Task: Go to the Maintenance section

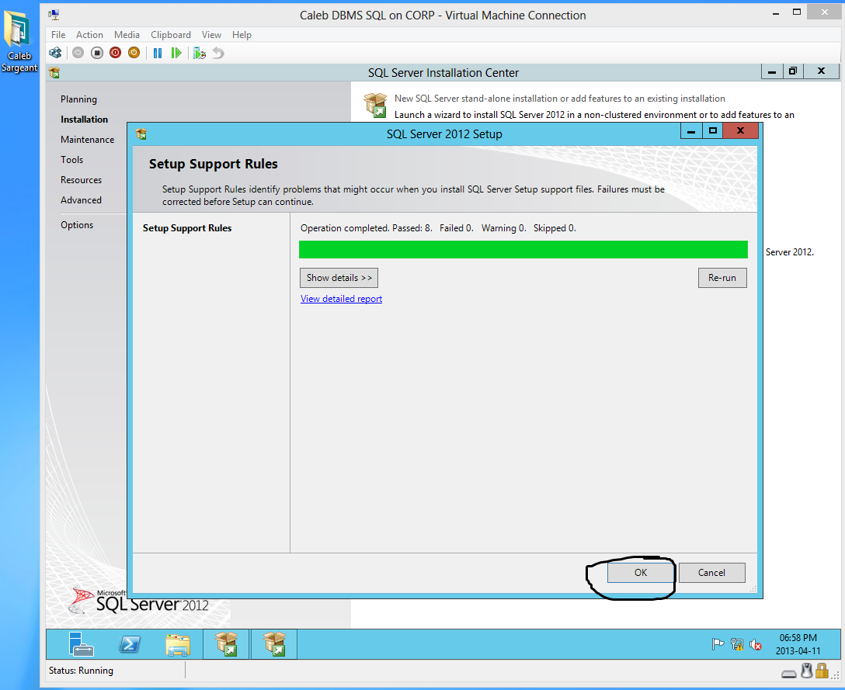Action: [87, 140]
